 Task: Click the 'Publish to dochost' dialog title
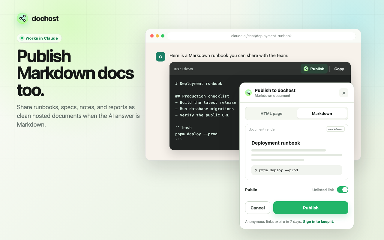[x=275, y=90]
